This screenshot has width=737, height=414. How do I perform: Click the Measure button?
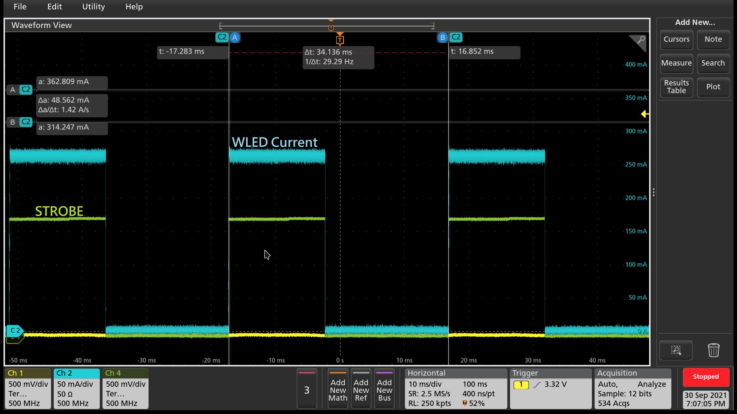click(676, 63)
